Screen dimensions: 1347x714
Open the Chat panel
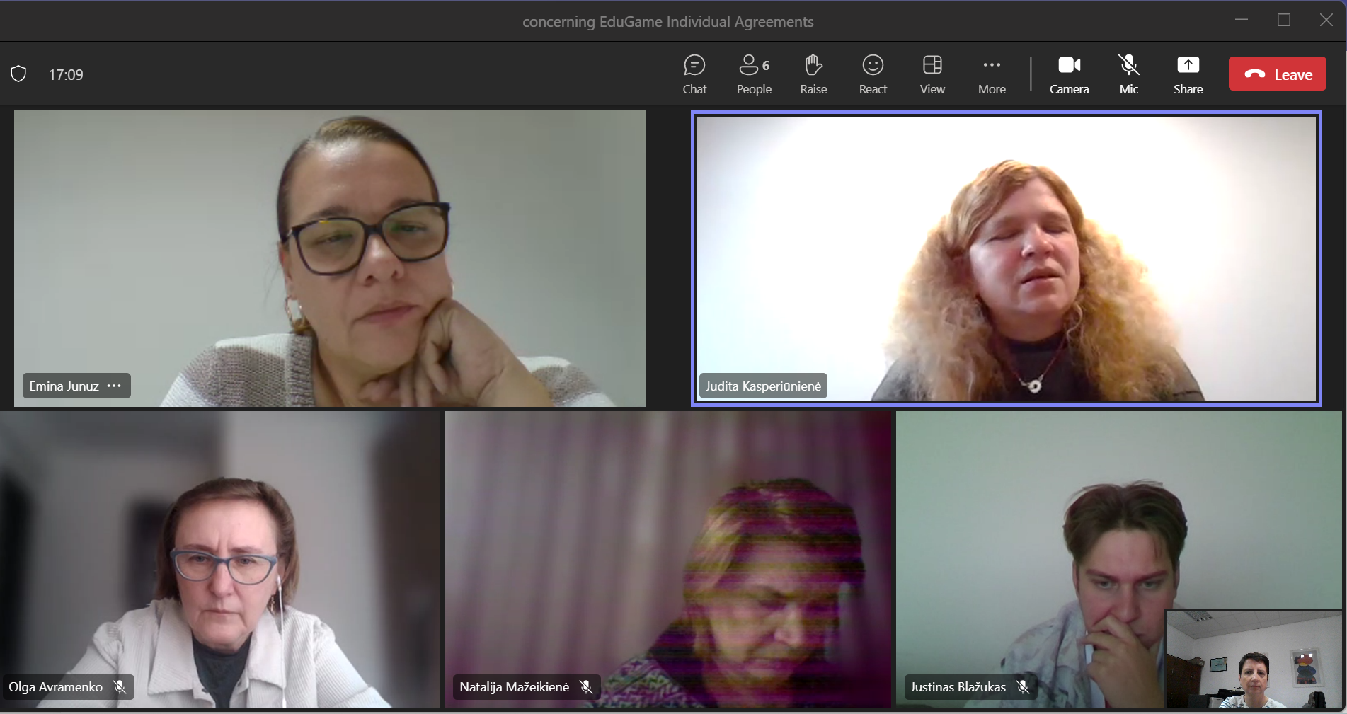(694, 74)
